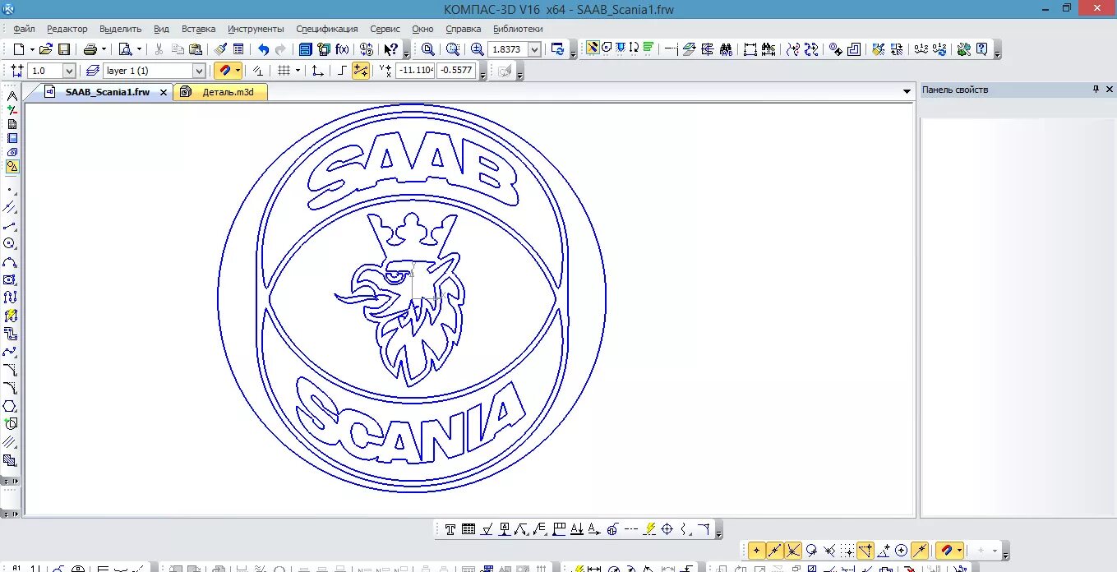
Task: Paste from clipboard using the paste icon
Action: point(195,49)
